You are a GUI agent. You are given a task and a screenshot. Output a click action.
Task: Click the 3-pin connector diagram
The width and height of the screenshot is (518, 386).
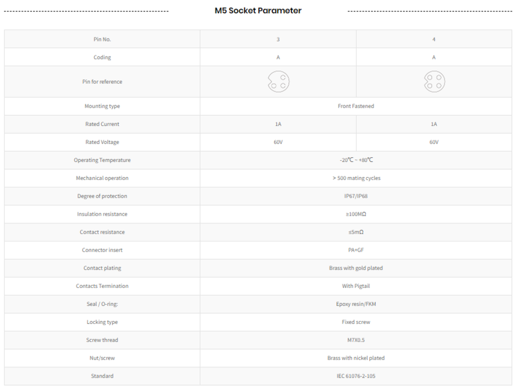[278, 81]
